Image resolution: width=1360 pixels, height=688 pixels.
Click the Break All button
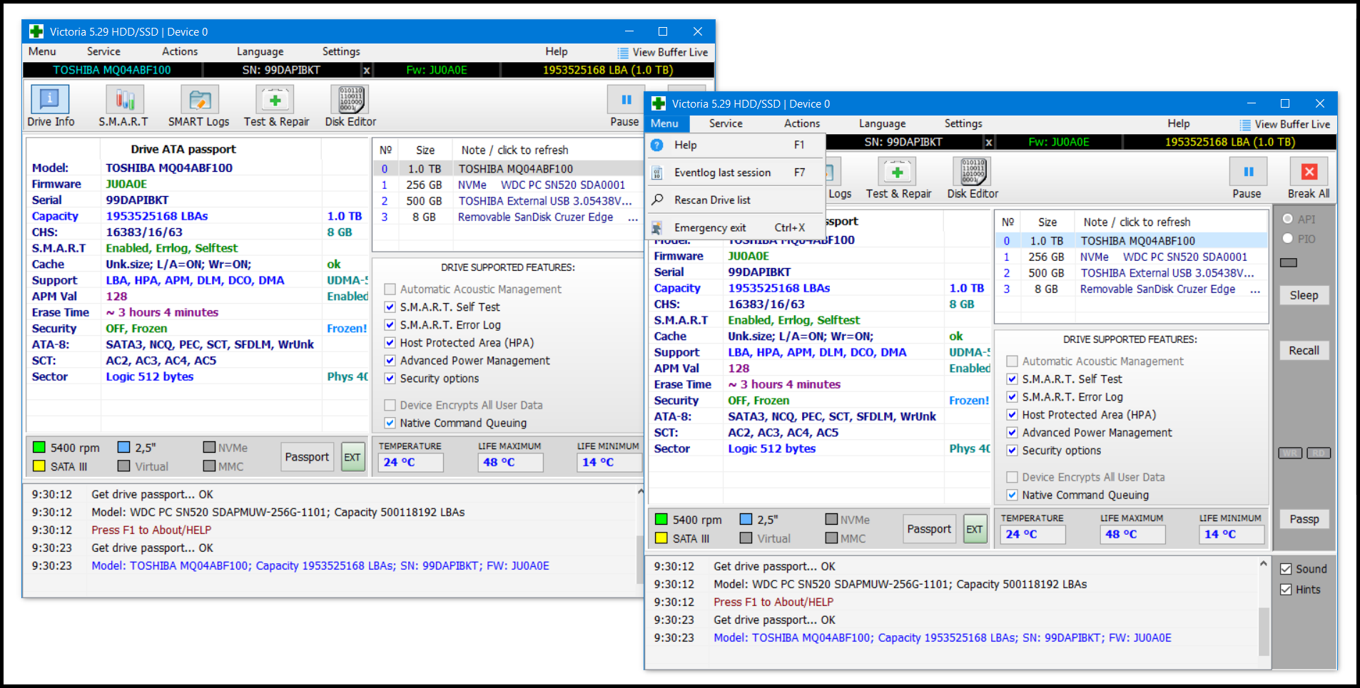[x=1309, y=178]
